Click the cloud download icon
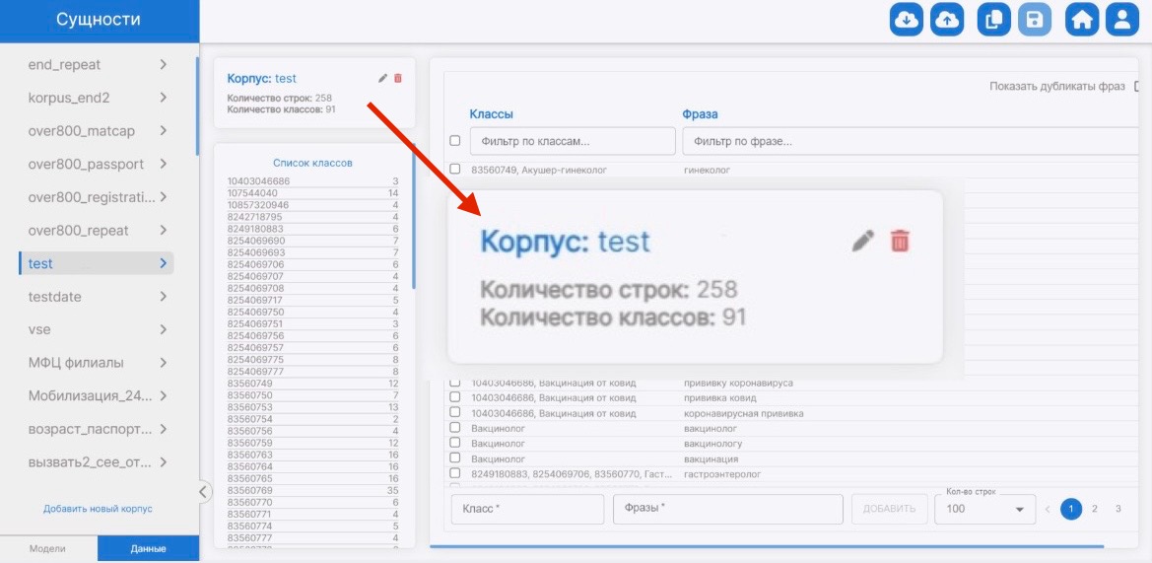1152x563 pixels. 906,21
